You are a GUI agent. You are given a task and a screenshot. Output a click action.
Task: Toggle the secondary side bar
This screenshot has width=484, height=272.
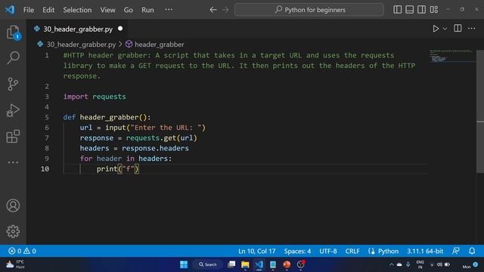[422, 10]
